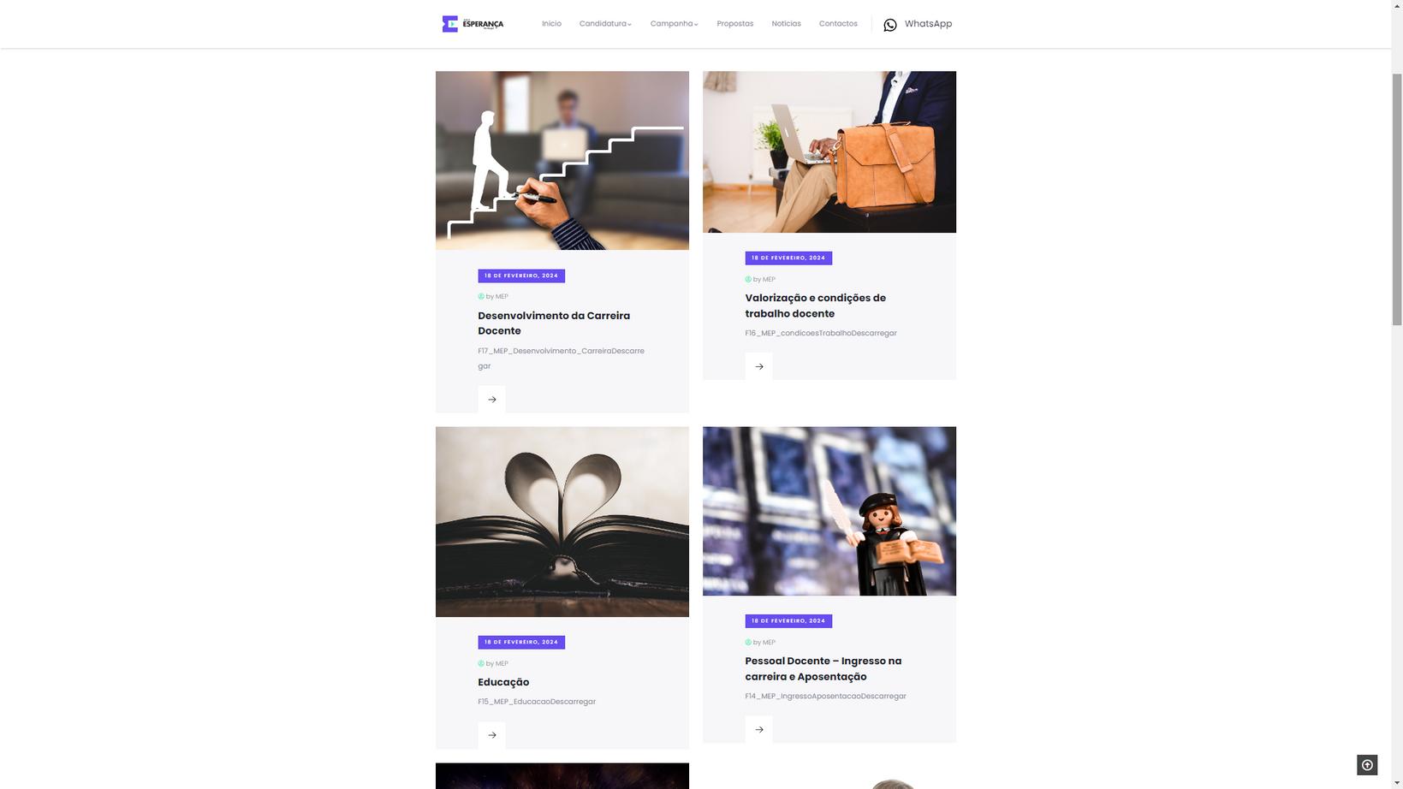This screenshot has width=1403, height=789.
Task: Open the Propostas menu item
Action: click(734, 24)
